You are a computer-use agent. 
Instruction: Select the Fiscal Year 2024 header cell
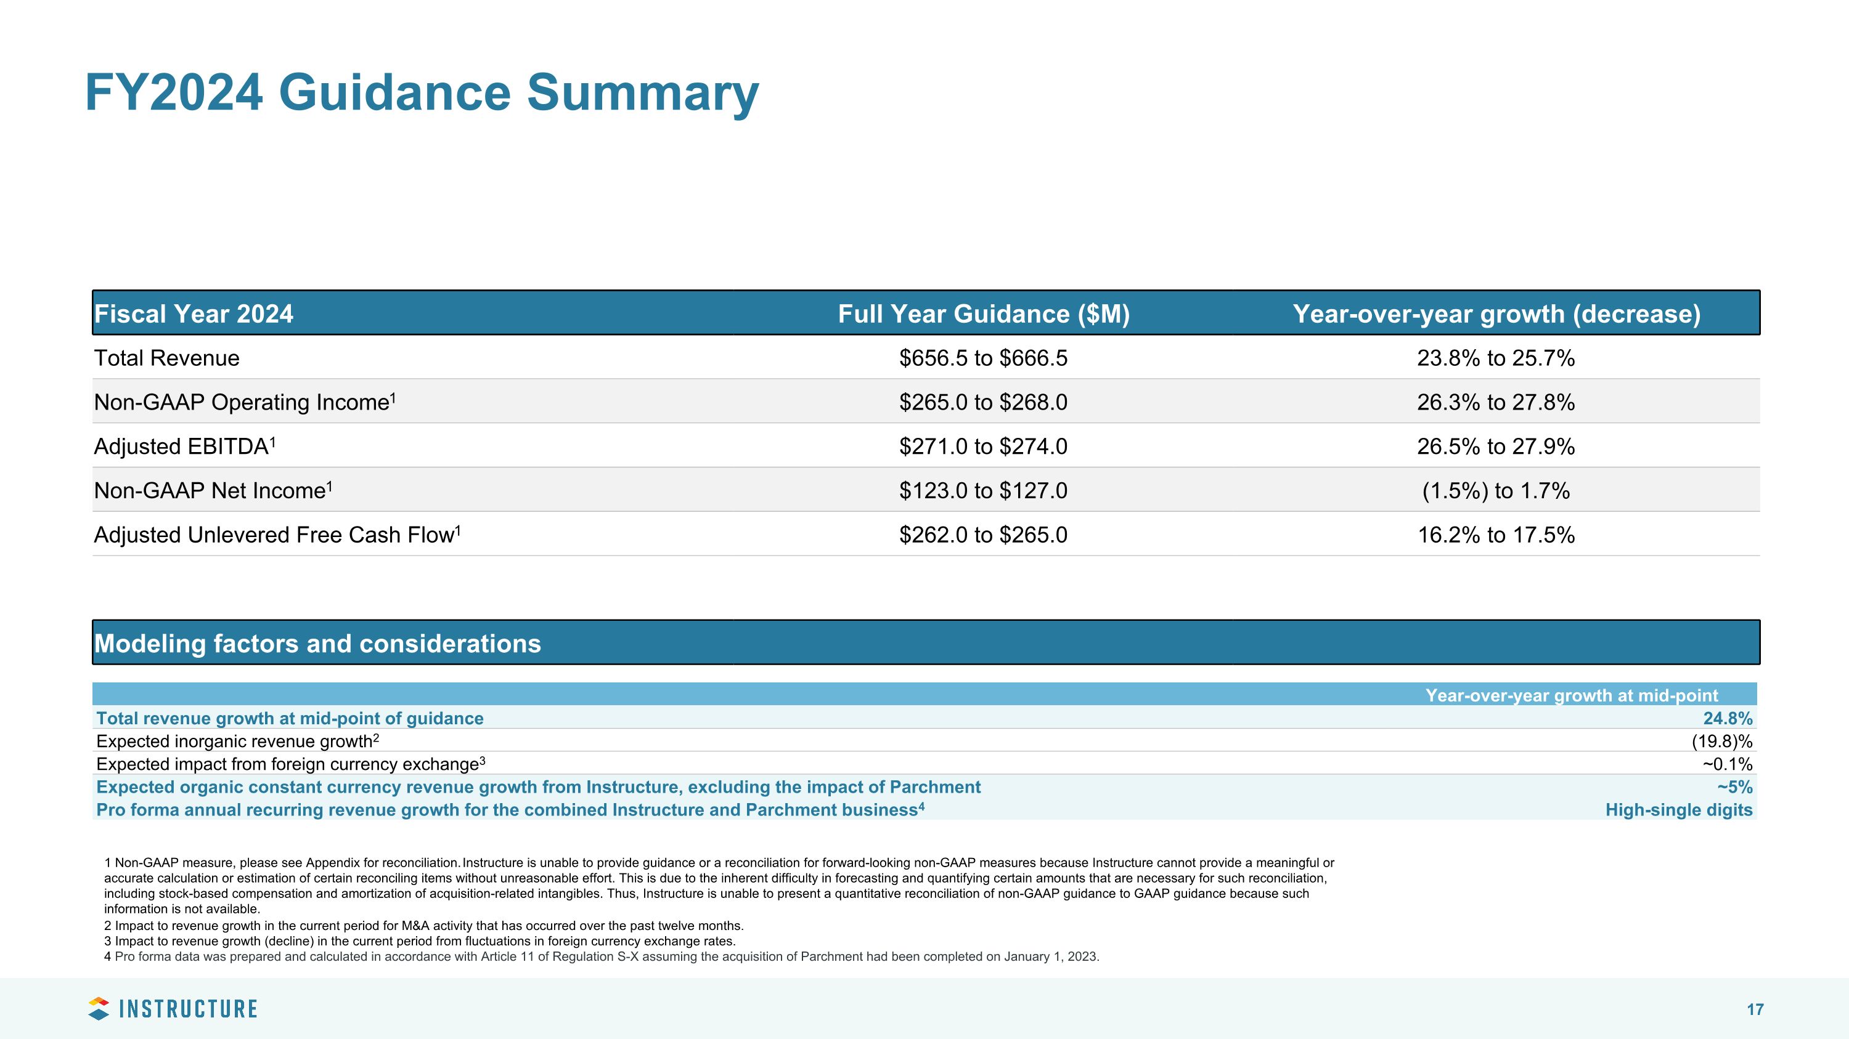pos(194,314)
